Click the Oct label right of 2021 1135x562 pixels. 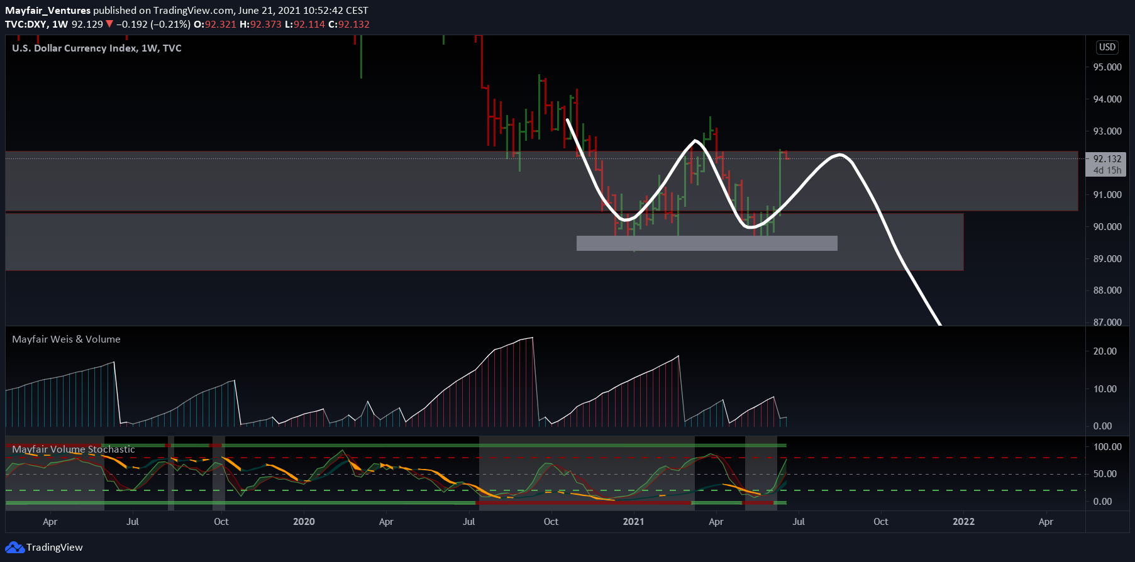pos(881,522)
